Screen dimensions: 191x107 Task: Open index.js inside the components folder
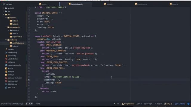[15, 34]
